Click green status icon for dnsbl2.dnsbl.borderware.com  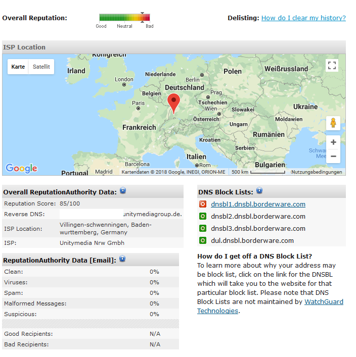pyautogui.click(x=203, y=217)
